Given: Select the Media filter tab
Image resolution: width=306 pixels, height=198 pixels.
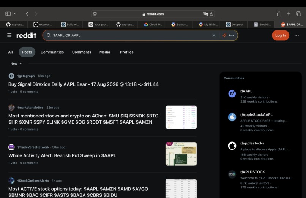Looking at the screenshot, I should tap(105, 52).
